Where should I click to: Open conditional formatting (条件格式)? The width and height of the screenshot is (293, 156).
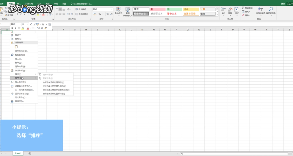click(118, 12)
